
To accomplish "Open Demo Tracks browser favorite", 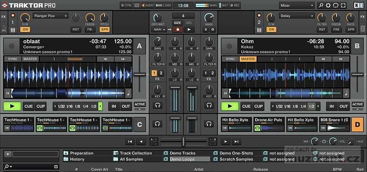I will point(179,153).
